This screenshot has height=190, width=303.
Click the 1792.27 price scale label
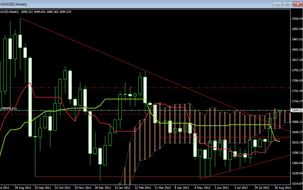coord(297,70)
